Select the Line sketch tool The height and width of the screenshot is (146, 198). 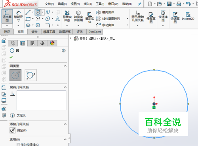pos(28,12)
